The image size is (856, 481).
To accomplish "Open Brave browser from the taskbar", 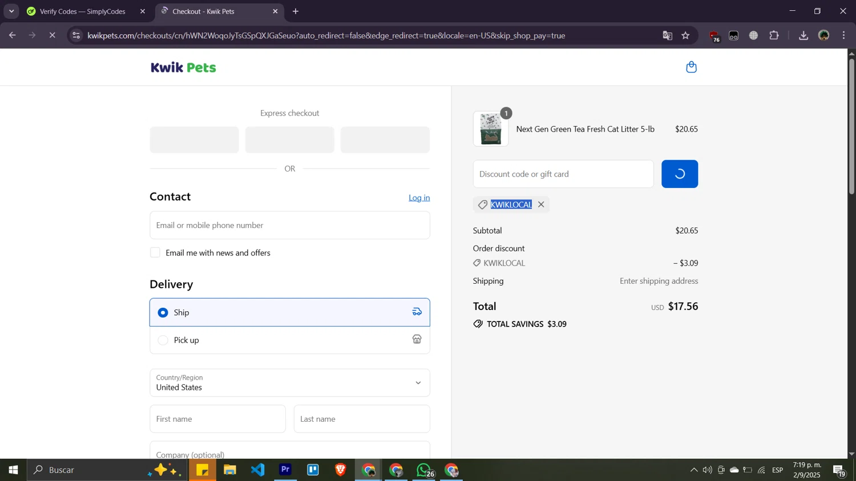I will point(341,470).
